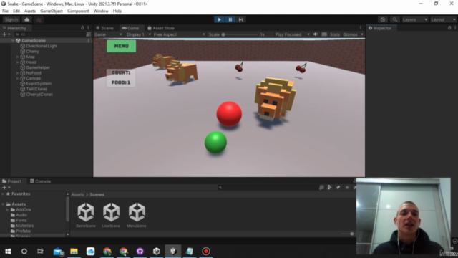
Task: Pause the game with Pause button
Action: [230, 19]
